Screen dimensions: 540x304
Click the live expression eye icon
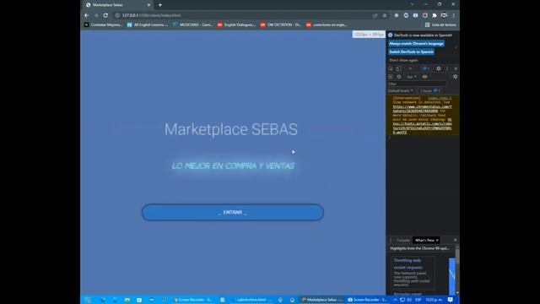point(424,77)
